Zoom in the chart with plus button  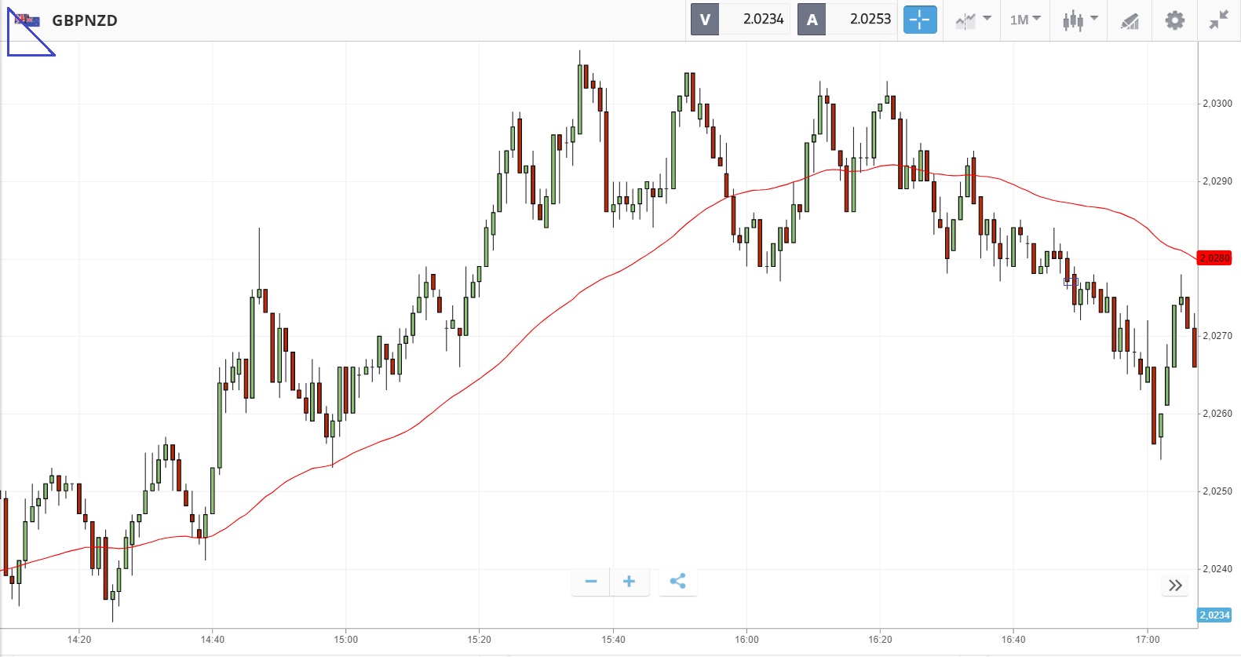click(629, 582)
